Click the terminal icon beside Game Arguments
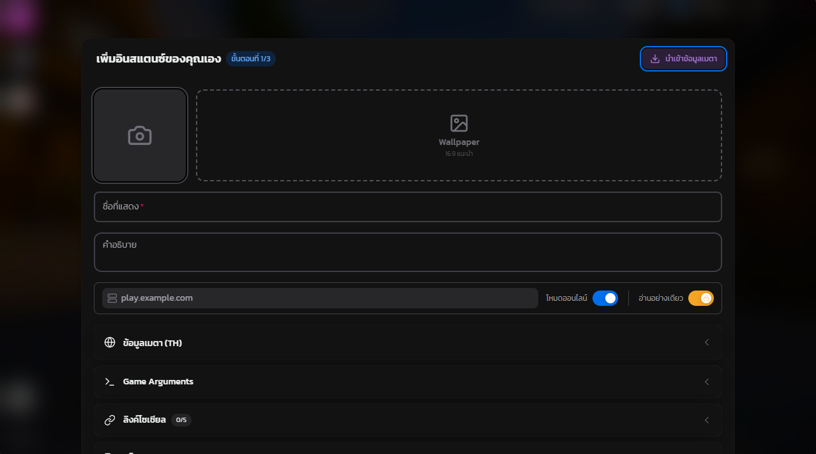Image resolution: width=816 pixels, height=454 pixels. click(x=110, y=381)
